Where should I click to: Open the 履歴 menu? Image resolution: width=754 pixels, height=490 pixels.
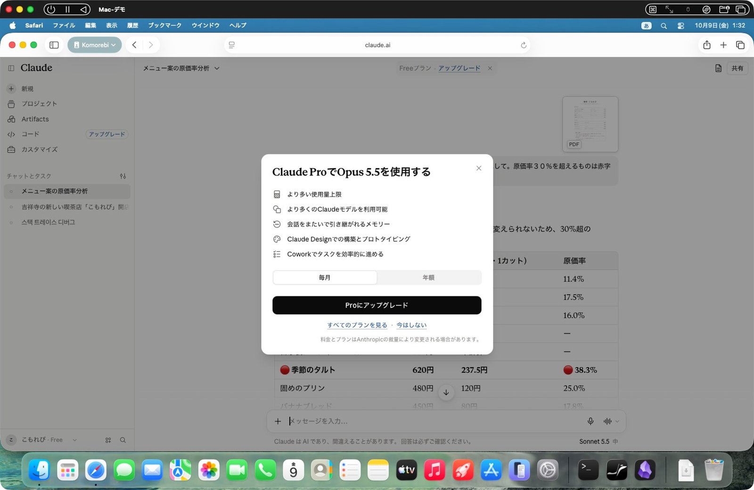click(133, 25)
